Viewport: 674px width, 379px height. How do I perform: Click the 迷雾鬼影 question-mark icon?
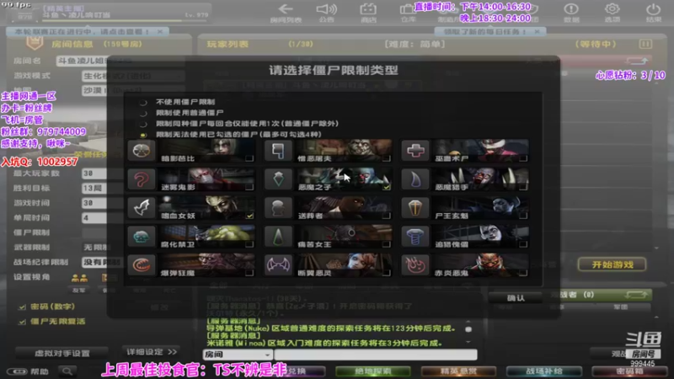click(x=142, y=179)
